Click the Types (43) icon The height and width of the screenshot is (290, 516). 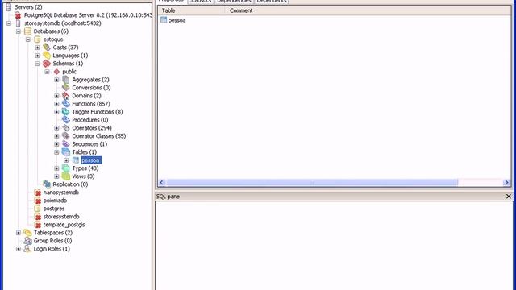[66, 168]
